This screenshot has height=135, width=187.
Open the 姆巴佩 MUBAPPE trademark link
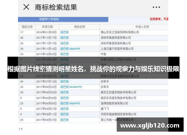(x=71, y=87)
